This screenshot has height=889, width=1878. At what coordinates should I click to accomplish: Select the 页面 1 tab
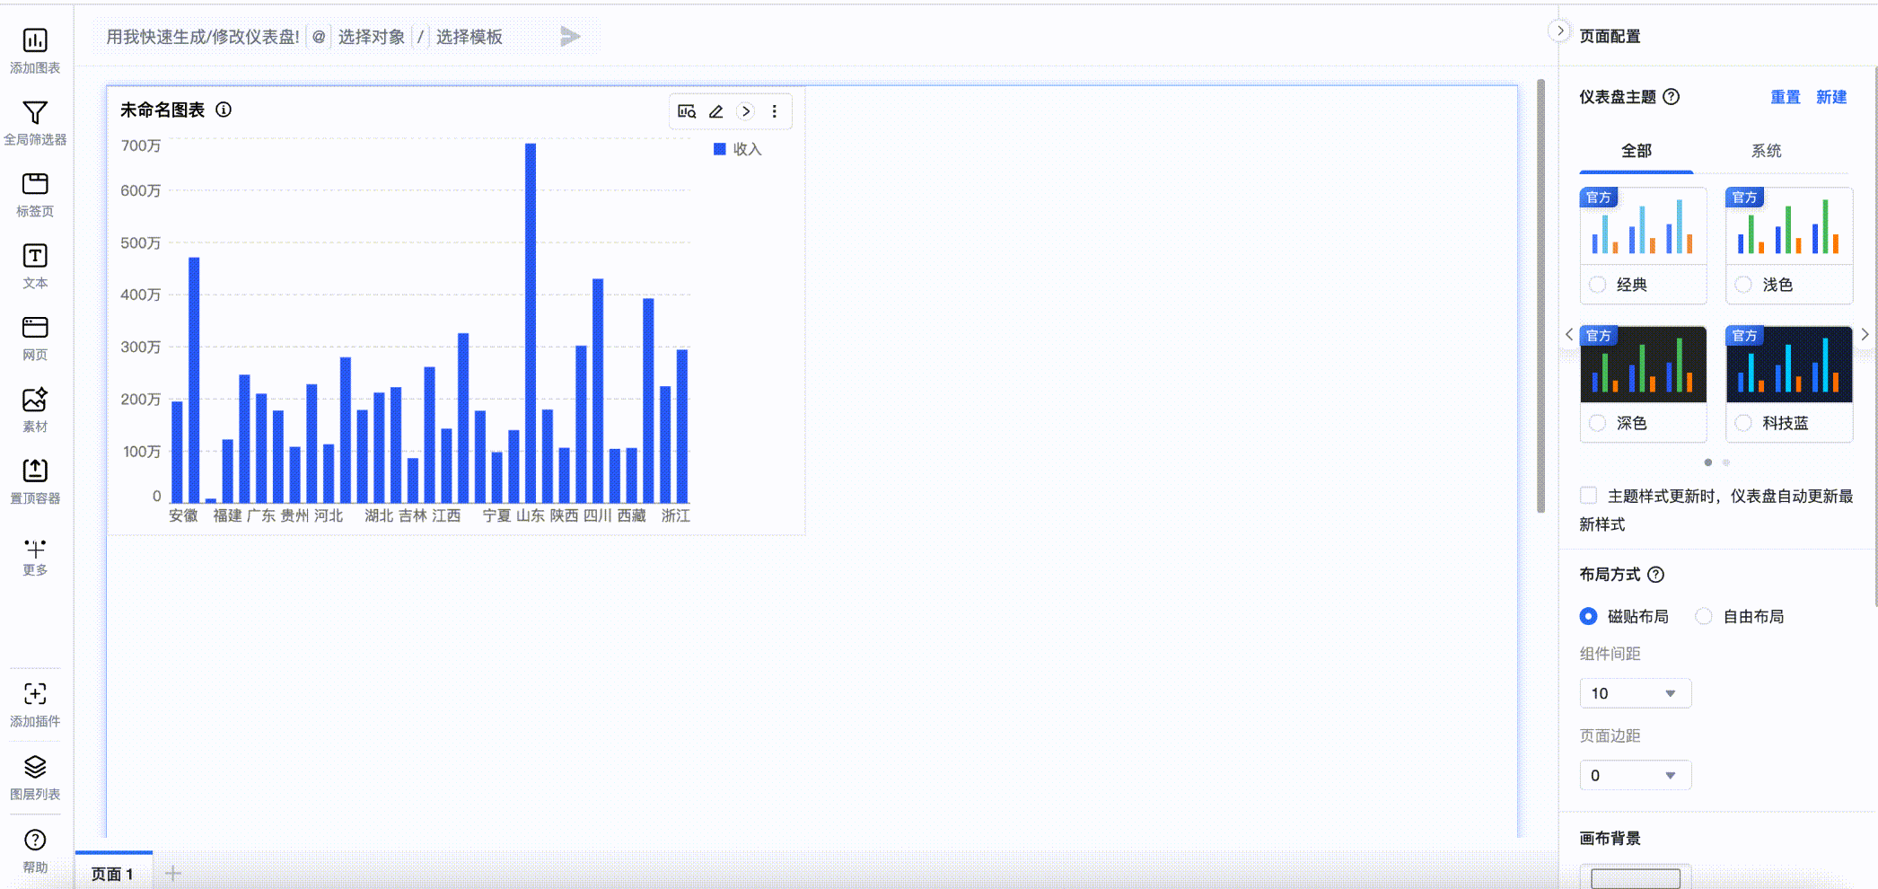point(113,874)
